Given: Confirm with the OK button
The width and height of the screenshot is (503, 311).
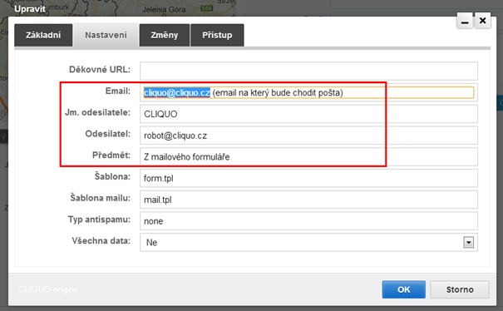Looking at the screenshot, I should point(403,289).
